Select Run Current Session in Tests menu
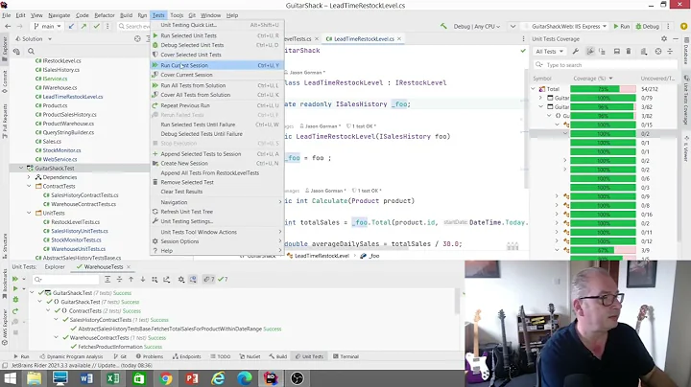The image size is (691, 387). (x=217, y=65)
